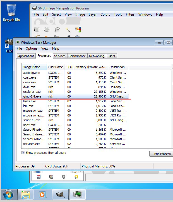Image resolution: width=173 pixels, height=202 pixels.
Task: Open GIMP Image menu
Action: (x=80, y=14)
